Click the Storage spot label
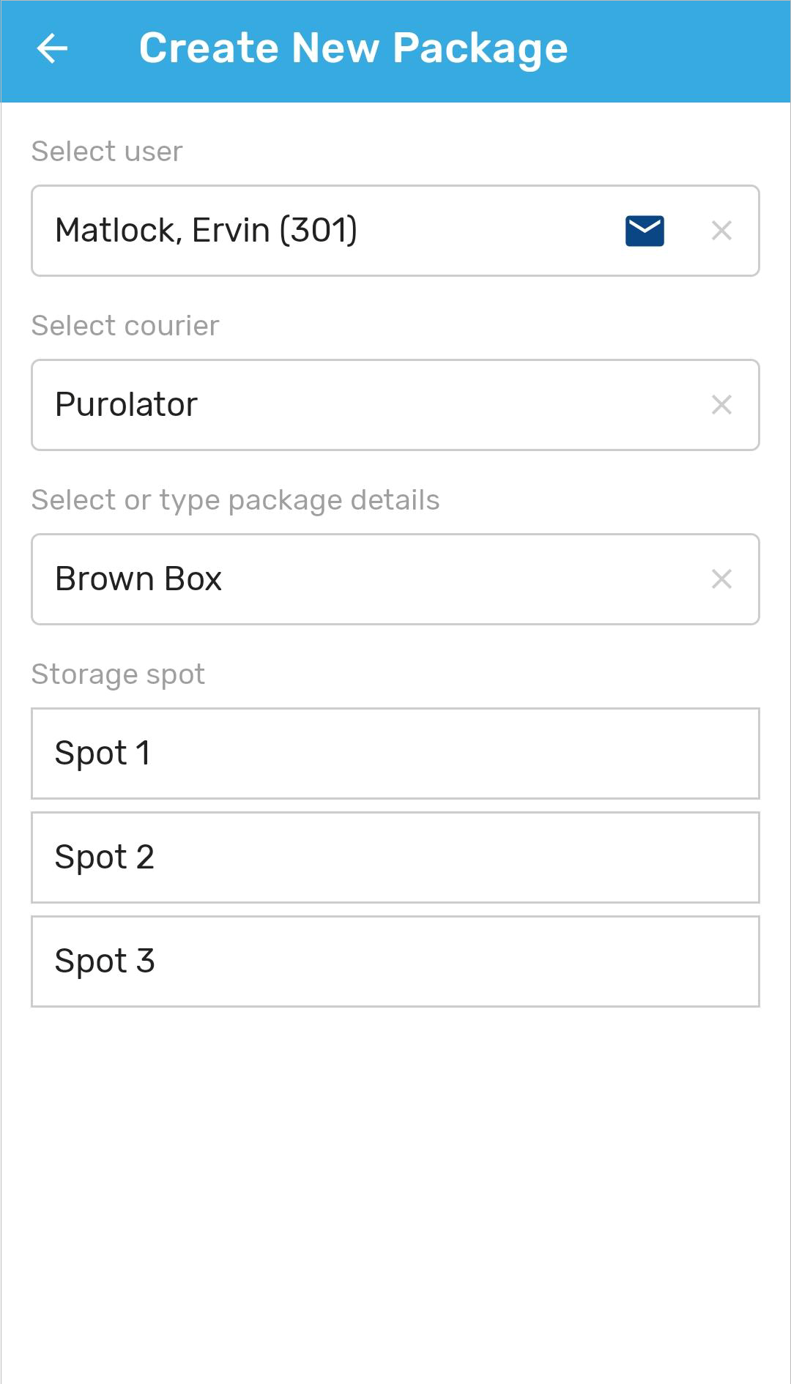791x1384 pixels. [x=118, y=674]
